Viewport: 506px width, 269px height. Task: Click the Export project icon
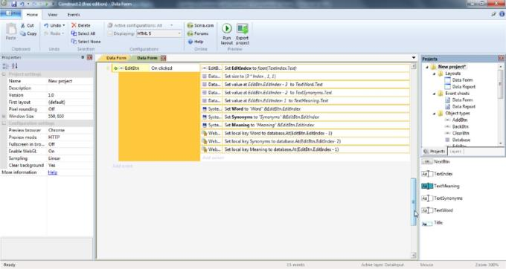click(x=242, y=28)
